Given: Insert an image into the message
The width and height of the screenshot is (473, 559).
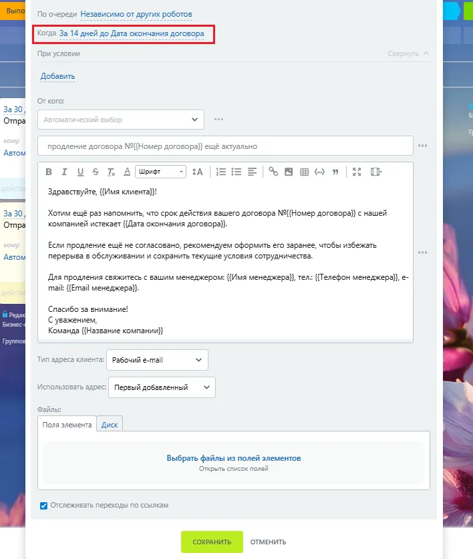Looking at the screenshot, I should click(289, 172).
